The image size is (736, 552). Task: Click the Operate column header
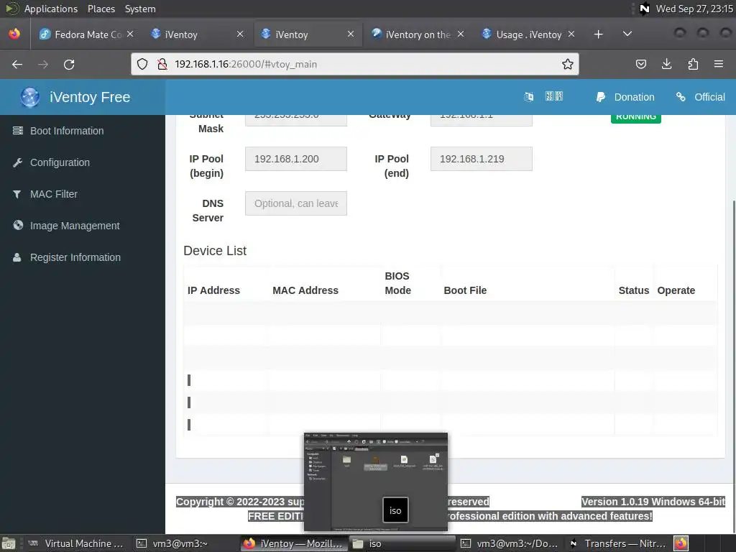pos(676,290)
